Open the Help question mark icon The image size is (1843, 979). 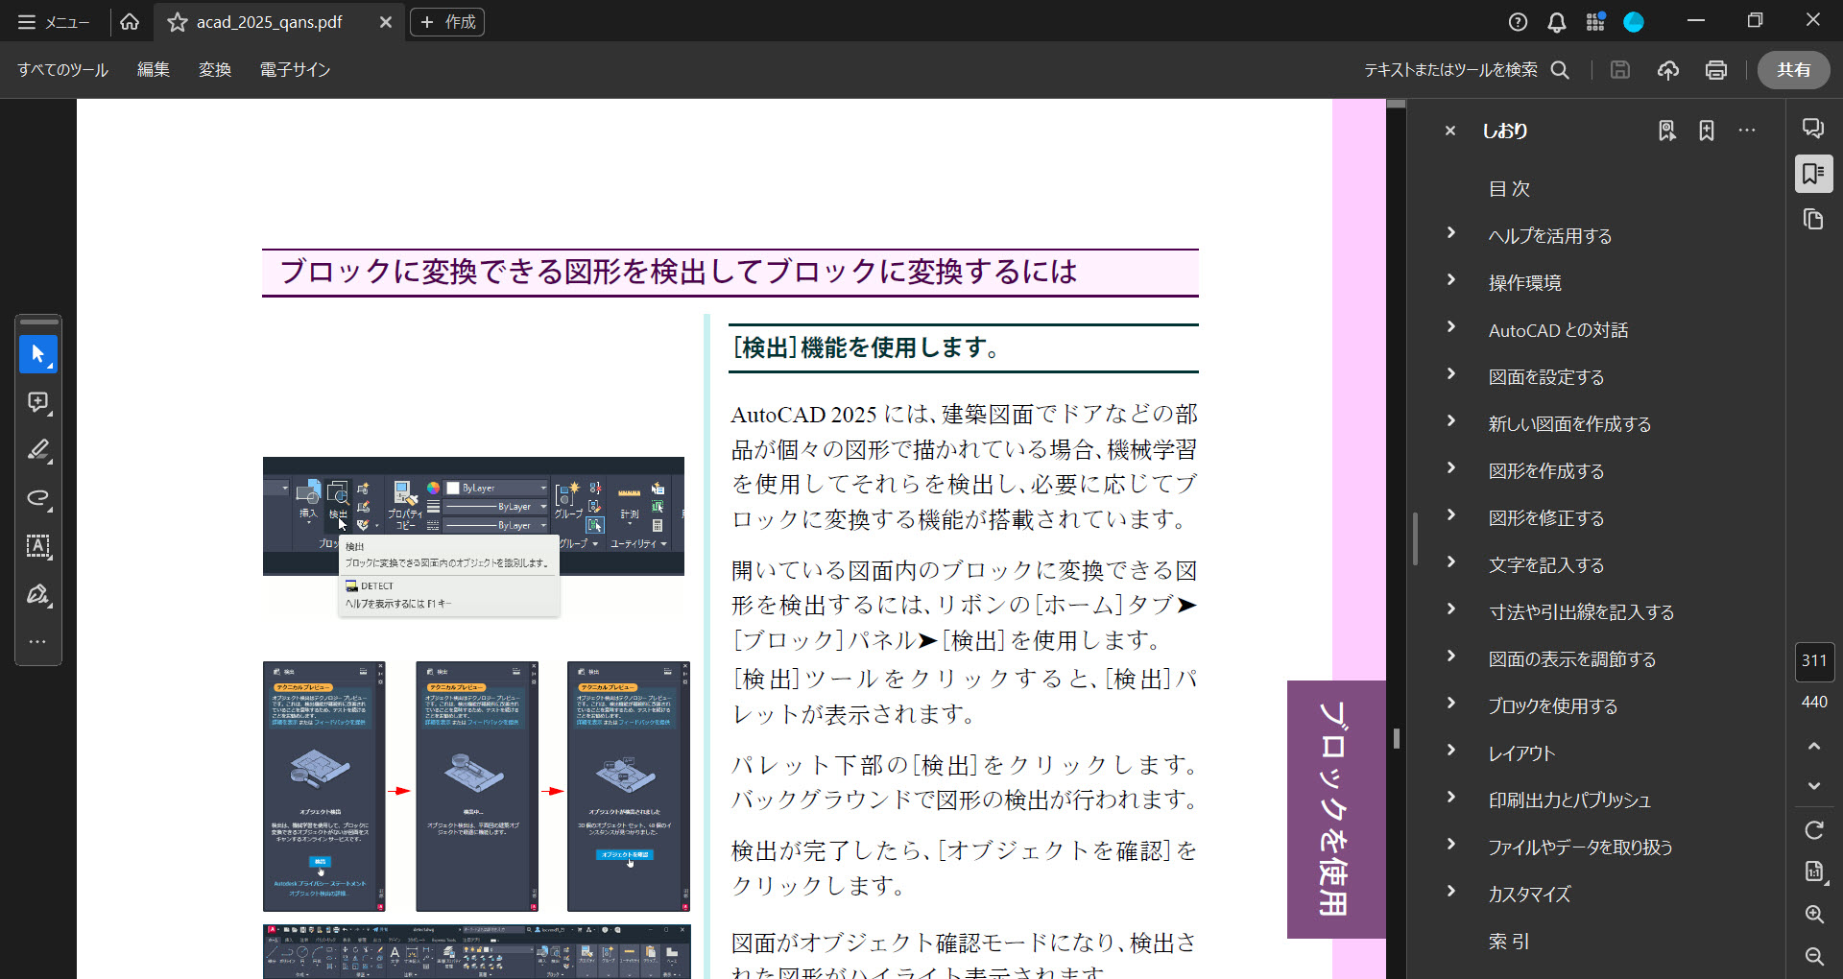[1519, 22]
